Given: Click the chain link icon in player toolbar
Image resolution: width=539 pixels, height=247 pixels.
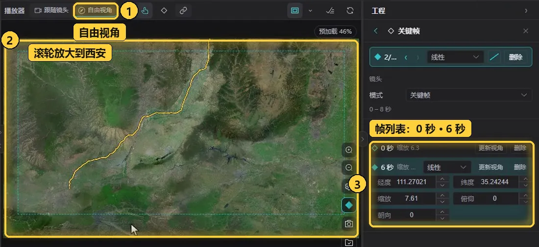Looking at the screenshot, I should (183, 11).
